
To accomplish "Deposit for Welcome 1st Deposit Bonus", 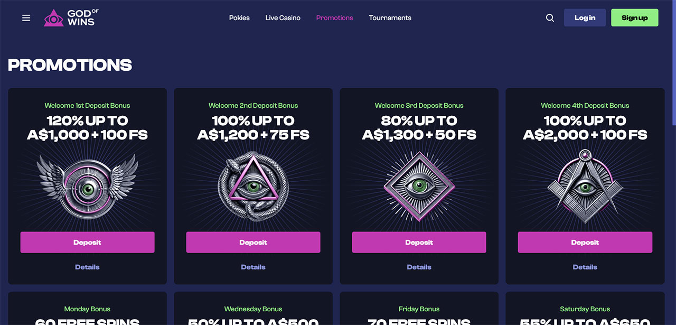I will click(x=88, y=242).
